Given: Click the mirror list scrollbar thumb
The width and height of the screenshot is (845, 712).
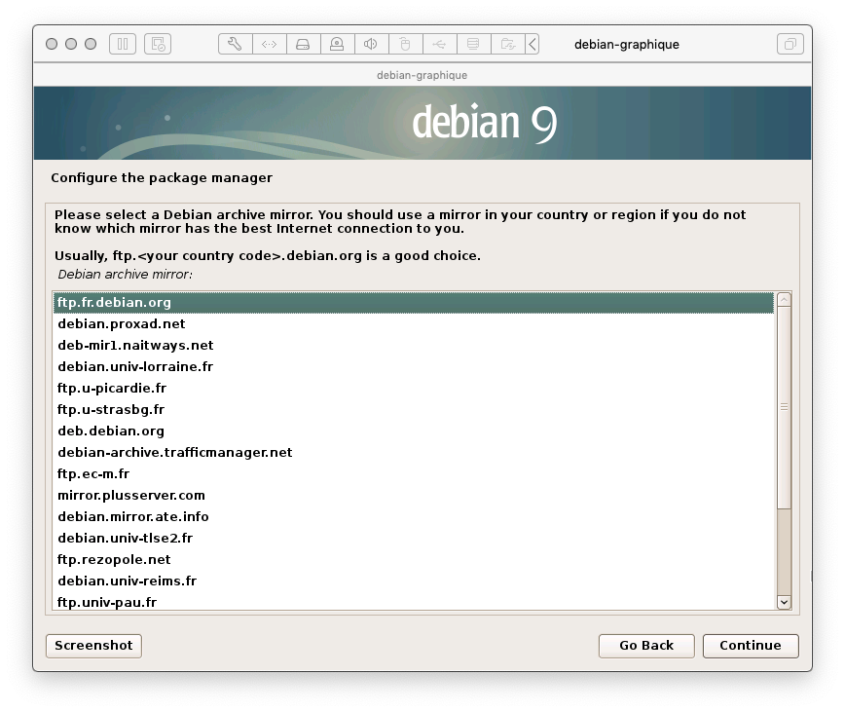Looking at the screenshot, I should click(x=784, y=407).
